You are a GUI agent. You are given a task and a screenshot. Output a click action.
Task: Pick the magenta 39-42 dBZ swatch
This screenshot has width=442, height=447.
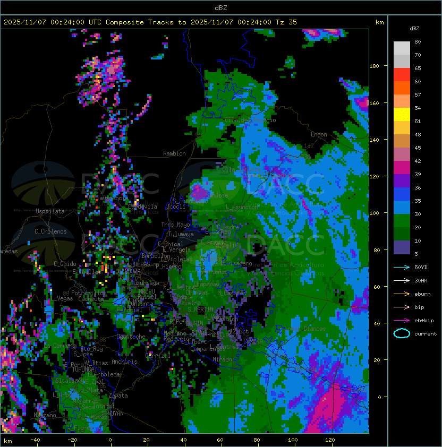[x=402, y=168]
